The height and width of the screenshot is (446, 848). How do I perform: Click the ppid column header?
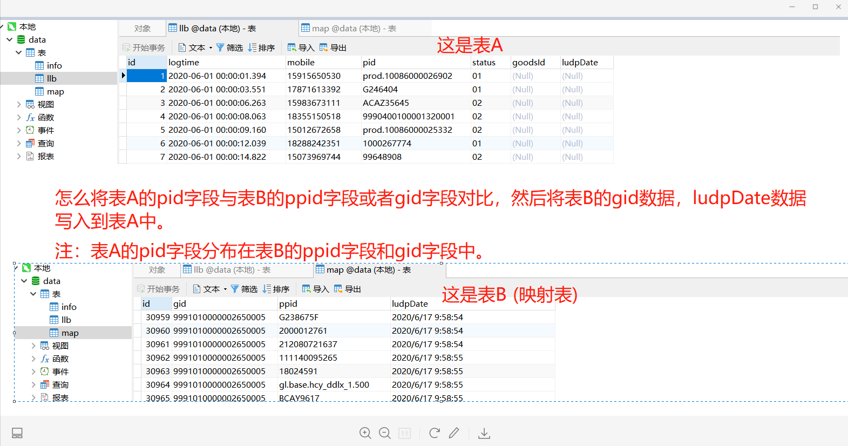coord(334,303)
